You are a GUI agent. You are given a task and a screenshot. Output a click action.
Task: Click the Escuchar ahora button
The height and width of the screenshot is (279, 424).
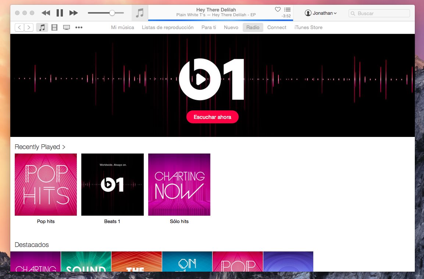pos(212,117)
